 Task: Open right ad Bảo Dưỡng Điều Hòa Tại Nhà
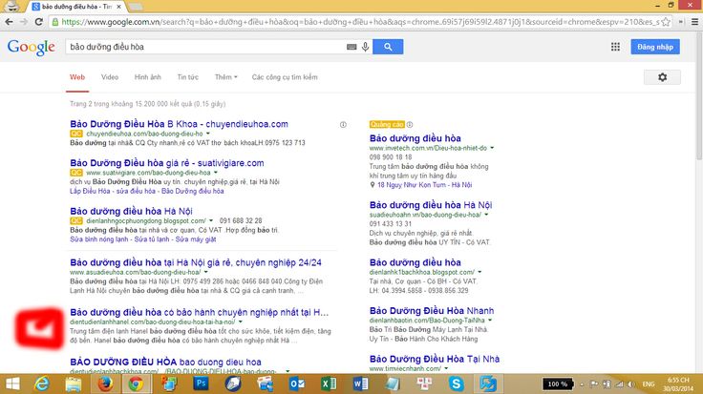click(434, 359)
